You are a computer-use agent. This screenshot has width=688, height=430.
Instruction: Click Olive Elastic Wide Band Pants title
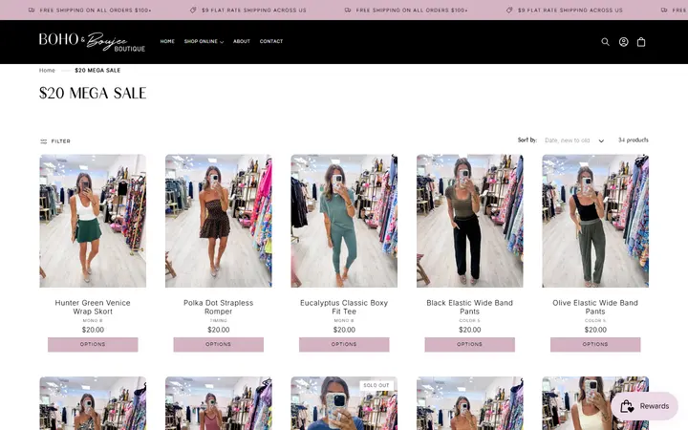coord(595,307)
